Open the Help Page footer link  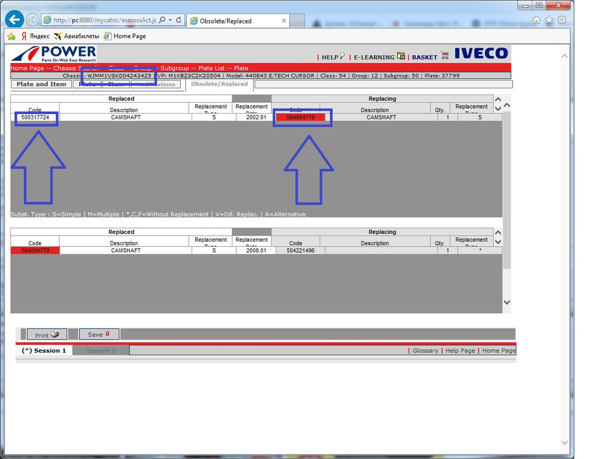pos(460,351)
